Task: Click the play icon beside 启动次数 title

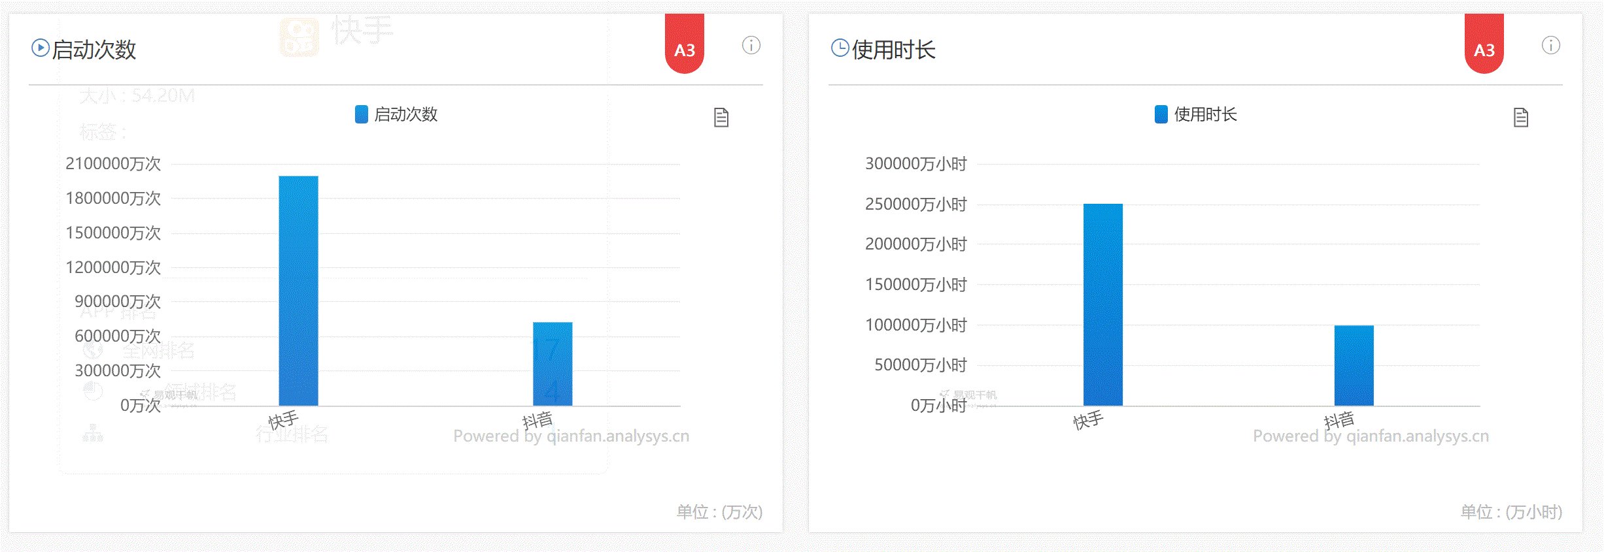Action: pyautogui.click(x=41, y=48)
